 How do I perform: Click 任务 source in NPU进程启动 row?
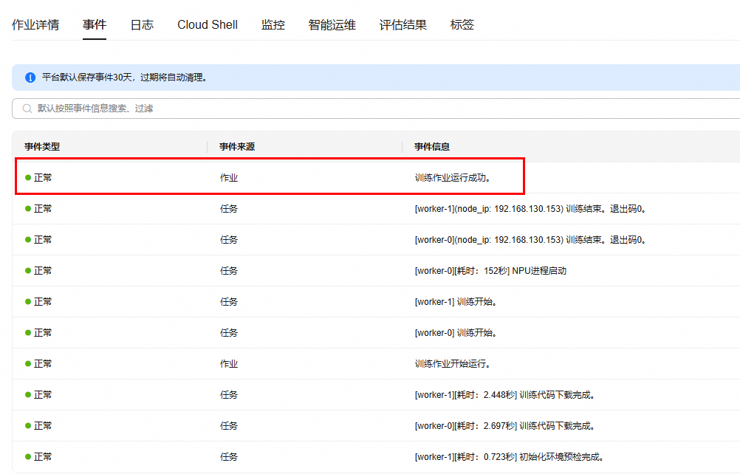(x=229, y=271)
